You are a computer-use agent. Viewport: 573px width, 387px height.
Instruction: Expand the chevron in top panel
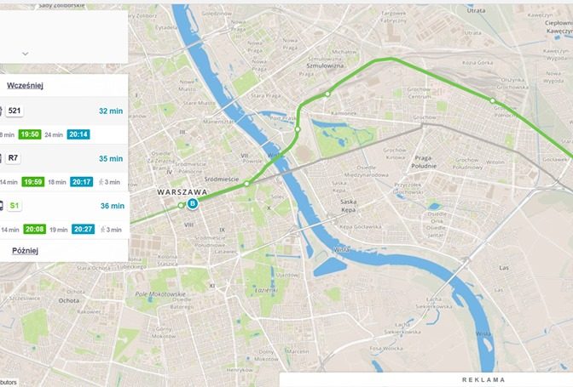coord(26,54)
